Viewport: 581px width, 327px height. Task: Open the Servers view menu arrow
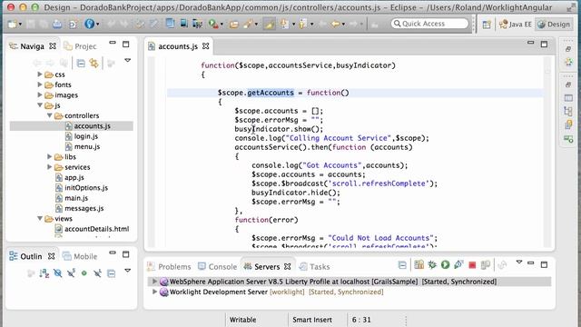(x=519, y=263)
